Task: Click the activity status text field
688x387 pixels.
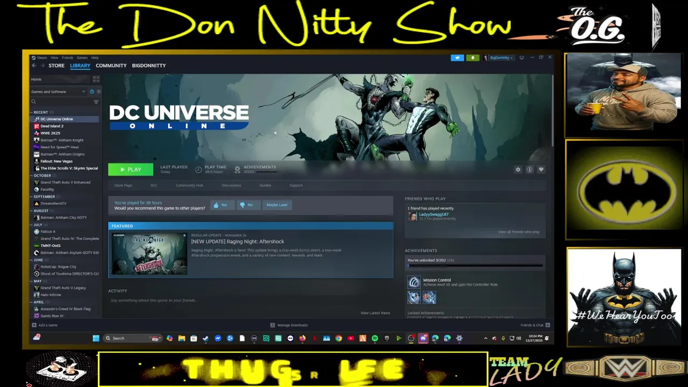Action: (250, 300)
